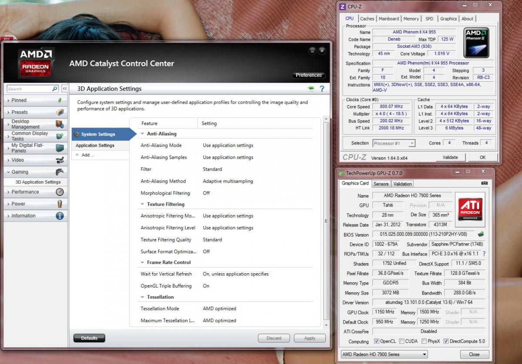This screenshot has width=522, height=364.
Task: Click the Anti-Aliasing Mode setting row
Action: [226, 145]
